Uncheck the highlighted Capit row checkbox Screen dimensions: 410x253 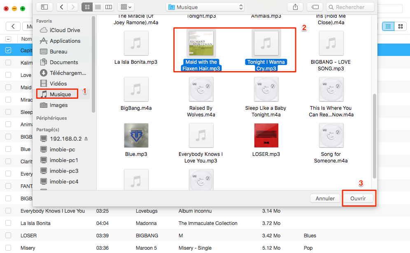tap(8, 50)
